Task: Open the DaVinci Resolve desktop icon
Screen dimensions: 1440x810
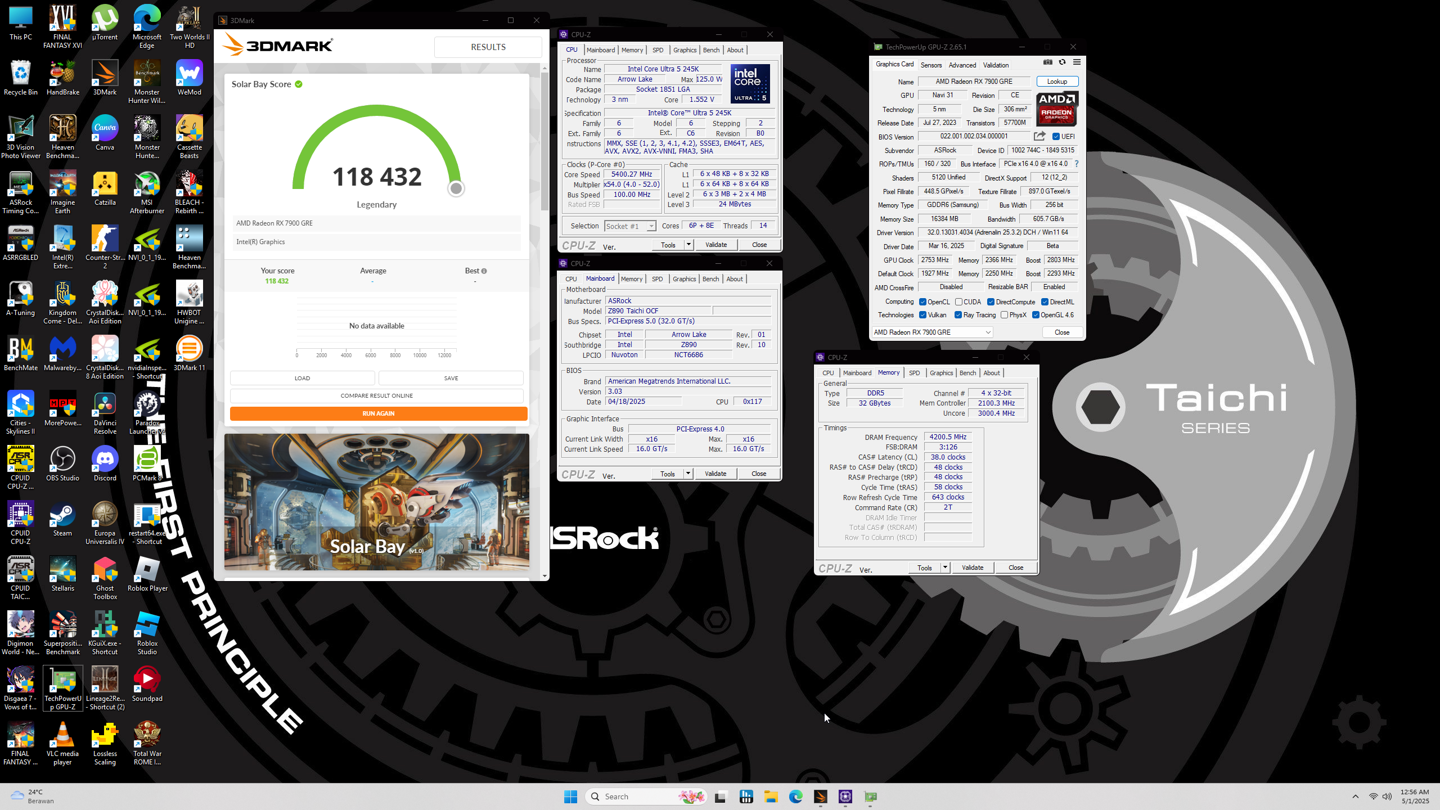Action: (105, 413)
